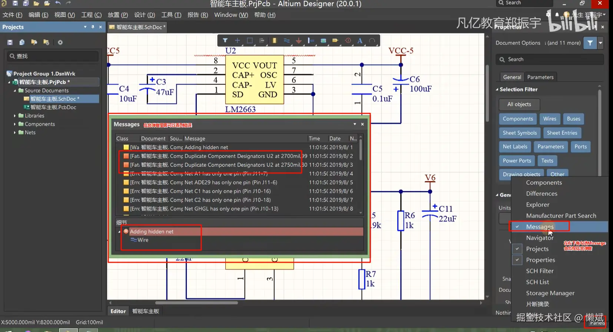Toggle the Buses selection filter
The height and width of the screenshot is (332, 613).
573,119
